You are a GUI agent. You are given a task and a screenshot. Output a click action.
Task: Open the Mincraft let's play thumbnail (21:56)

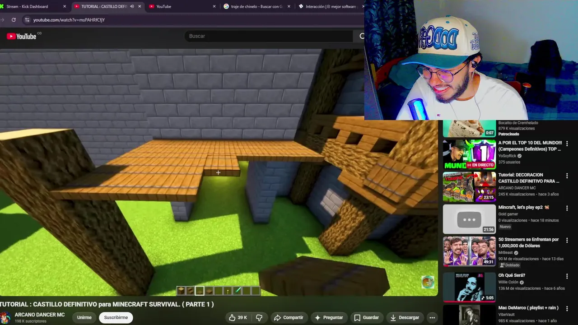469,219
